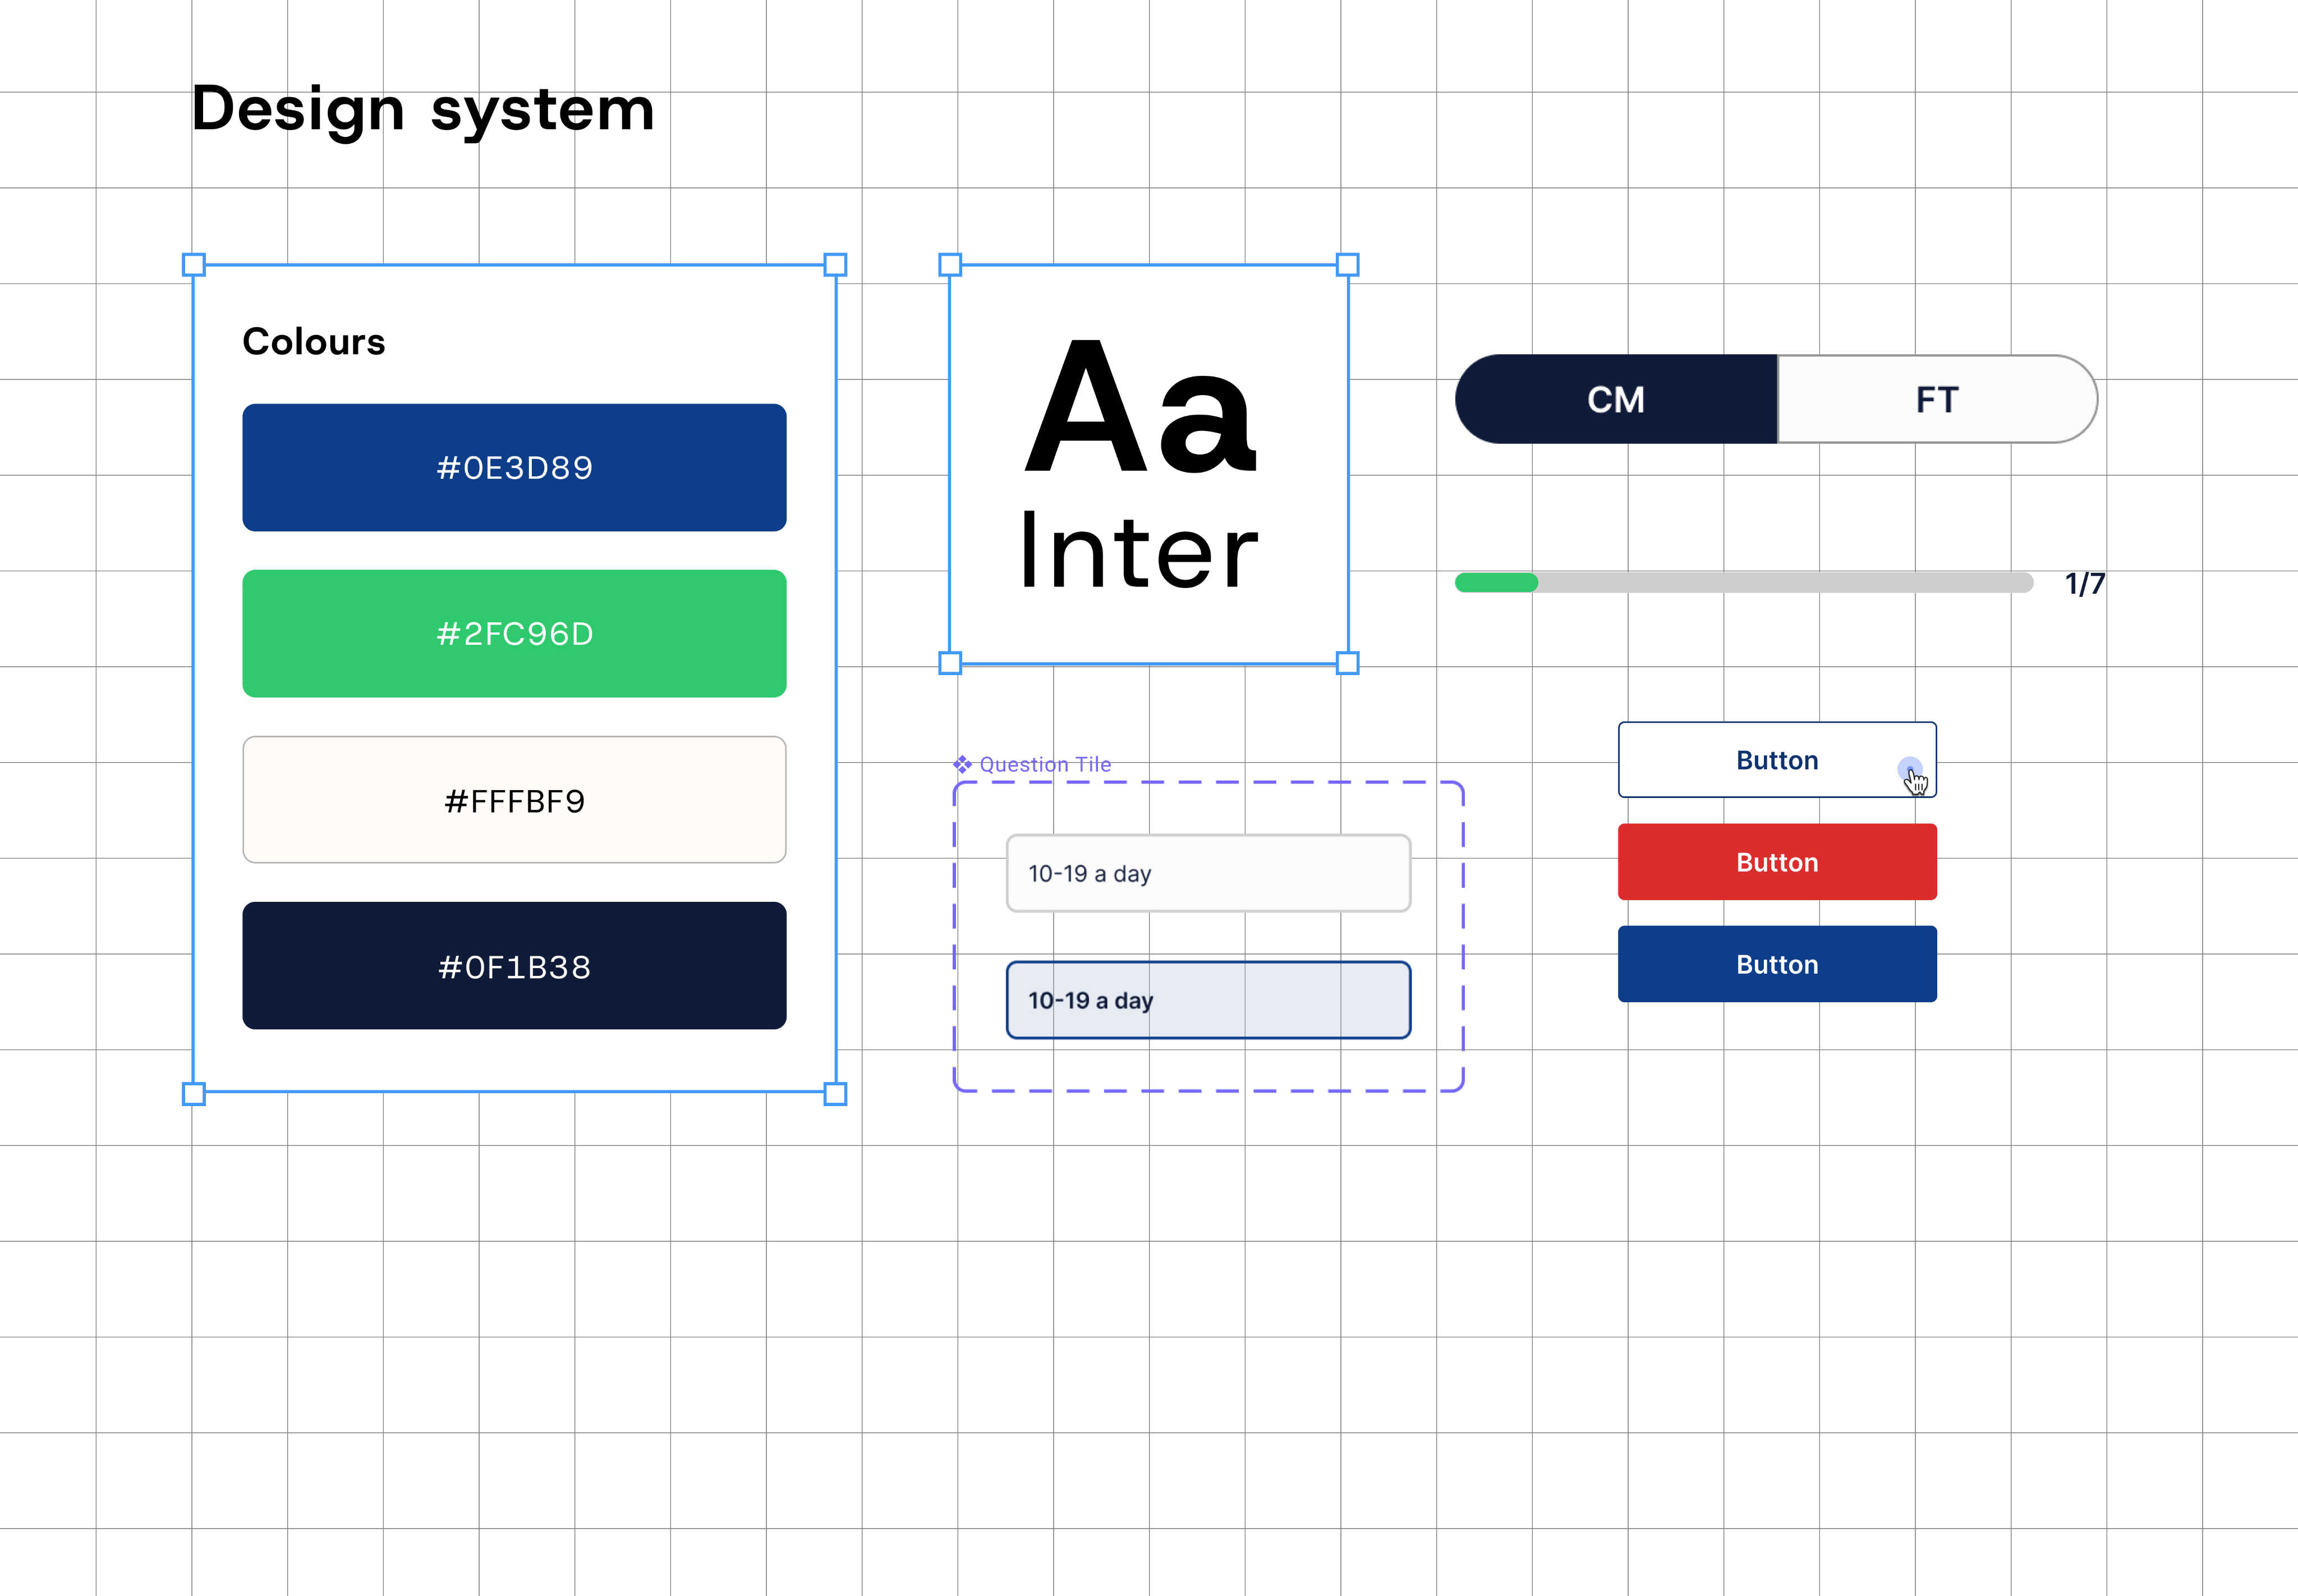The image size is (2298, 1596).
Task: Click the outlined white Button
Action: click(1775, 760)
